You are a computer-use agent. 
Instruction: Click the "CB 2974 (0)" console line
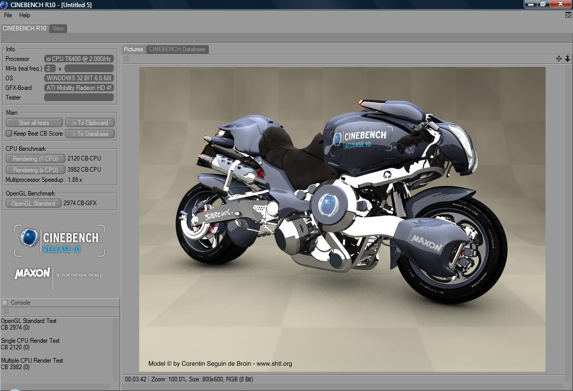point(15,328)
